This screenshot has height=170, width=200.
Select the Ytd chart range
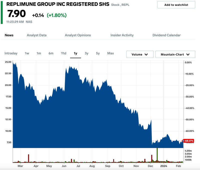[x=64, y=53]
